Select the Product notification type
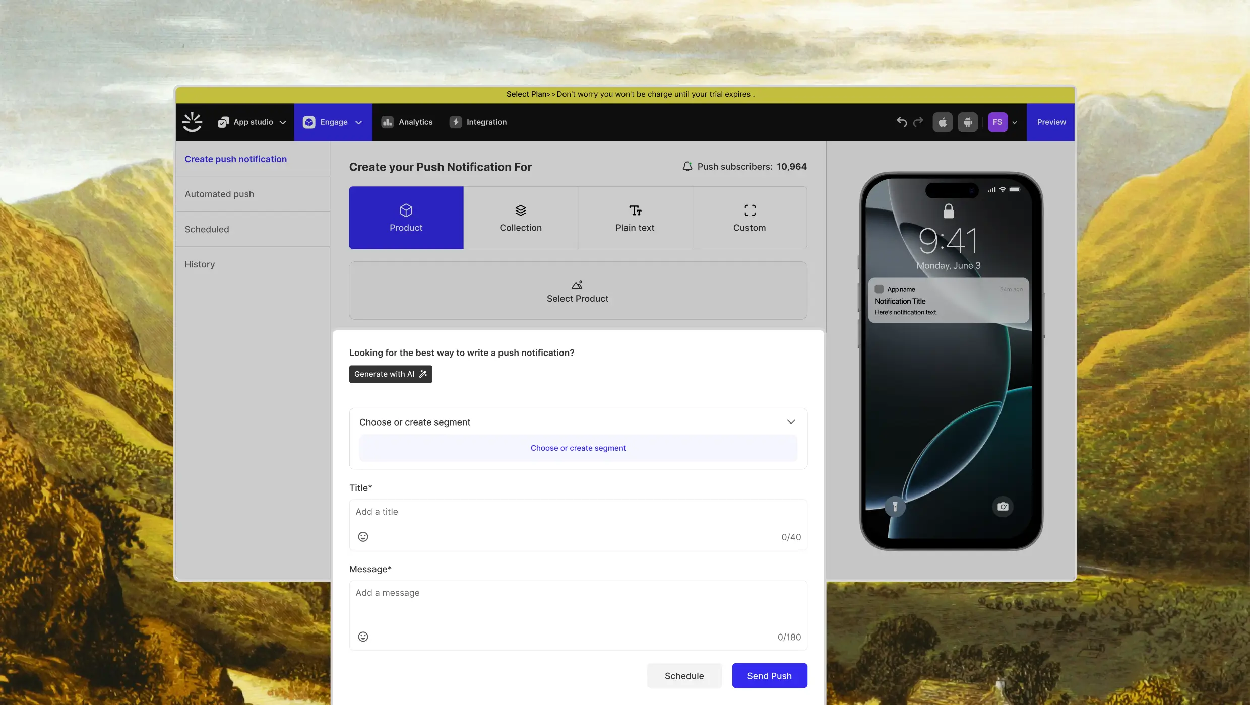This screenshot has height=705, width=1250. pos(406,218)
